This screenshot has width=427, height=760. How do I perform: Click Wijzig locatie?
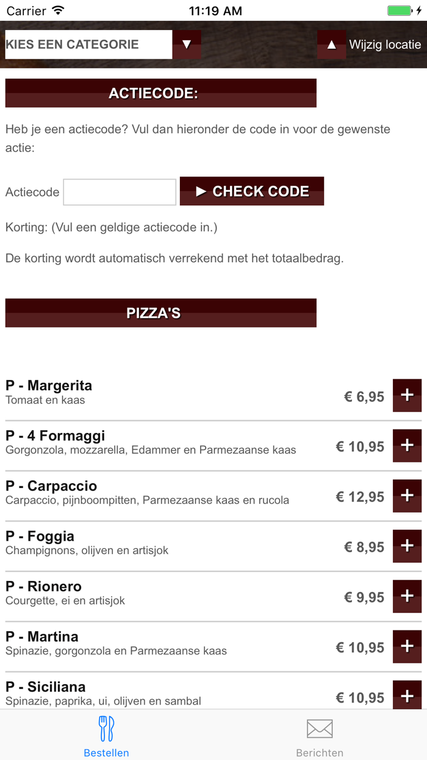tap(384, 44)
